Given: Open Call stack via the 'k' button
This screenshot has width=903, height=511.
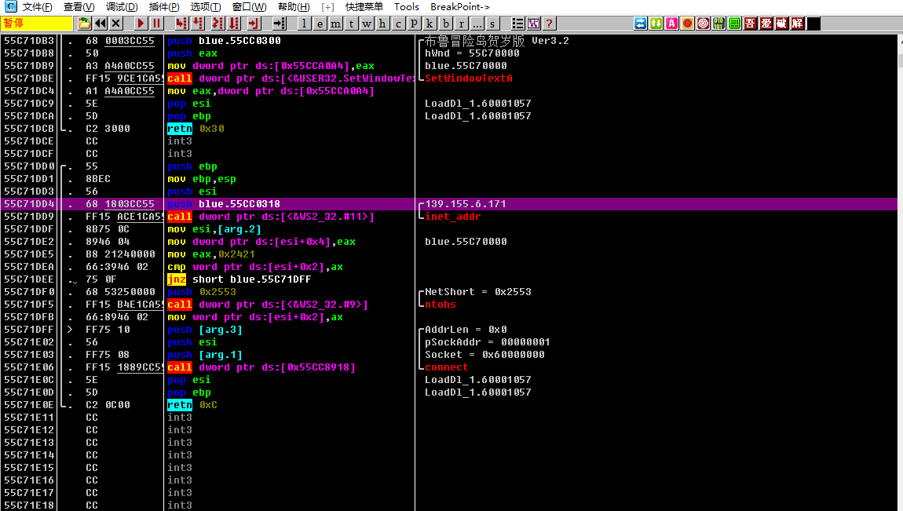Looking at the screenshot, I should click(x=430, y=24).
